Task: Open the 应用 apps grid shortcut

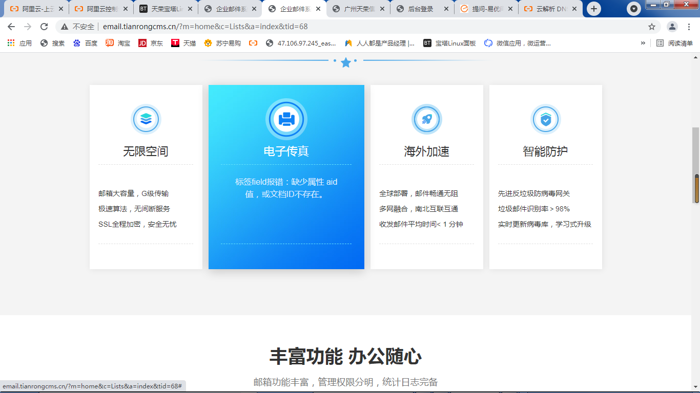Action: [19, 43]
